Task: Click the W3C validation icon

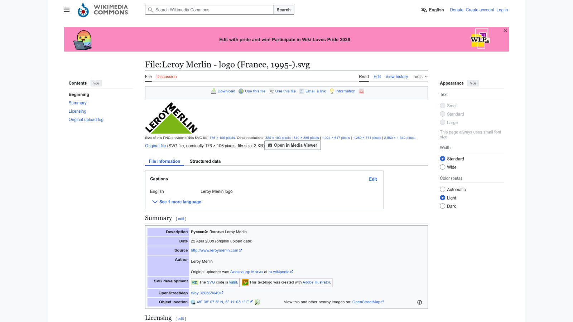Action: point(195,282)
